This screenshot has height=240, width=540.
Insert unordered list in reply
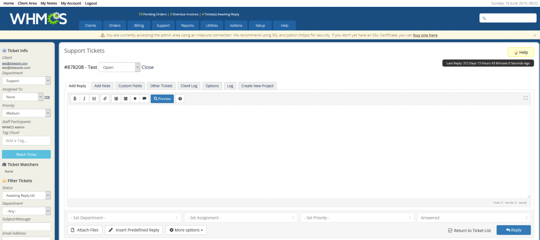pos(116,98)
